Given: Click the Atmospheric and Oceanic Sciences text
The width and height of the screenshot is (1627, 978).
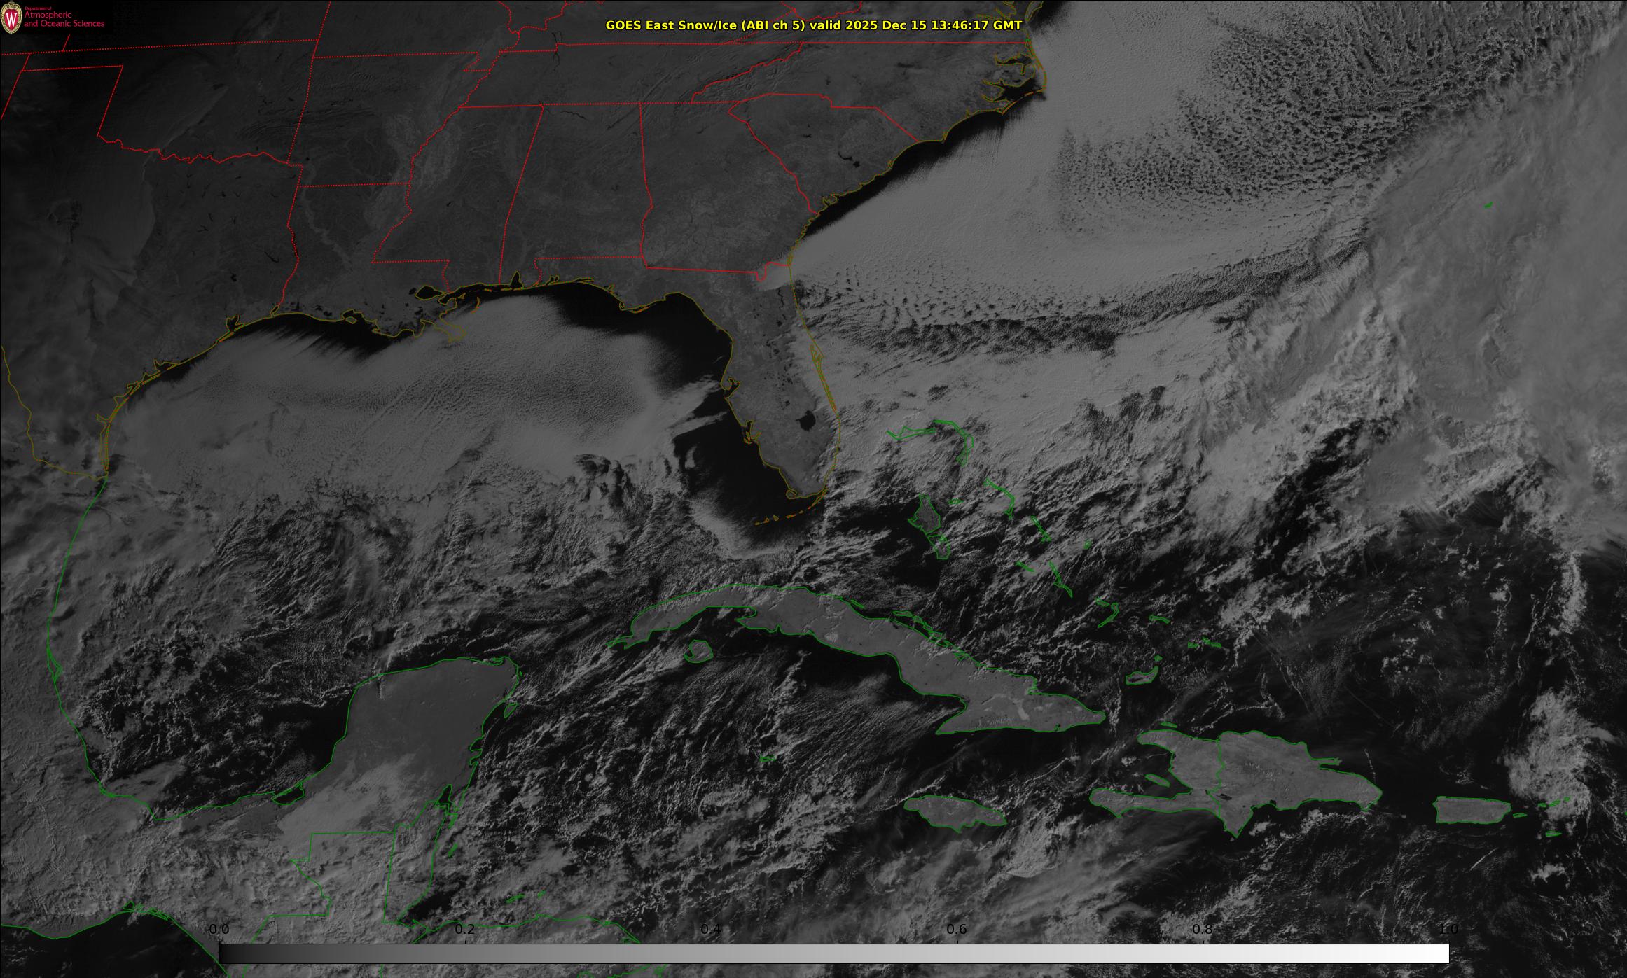Looking at the screenshot, I should click(64, 20).
